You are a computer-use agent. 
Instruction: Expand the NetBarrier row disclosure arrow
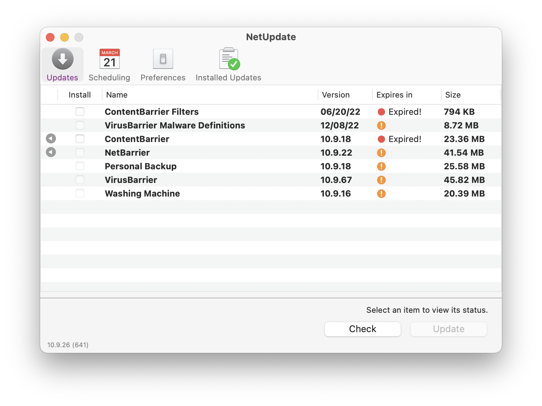(51, 152)
